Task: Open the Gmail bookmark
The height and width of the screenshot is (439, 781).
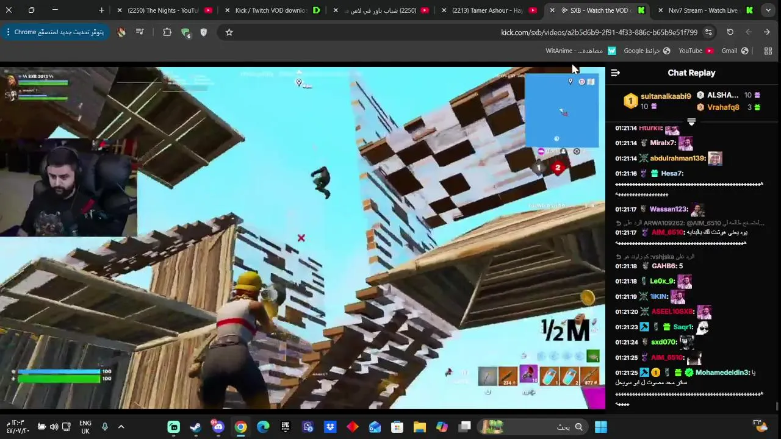Action: click(x=735, y=51)
